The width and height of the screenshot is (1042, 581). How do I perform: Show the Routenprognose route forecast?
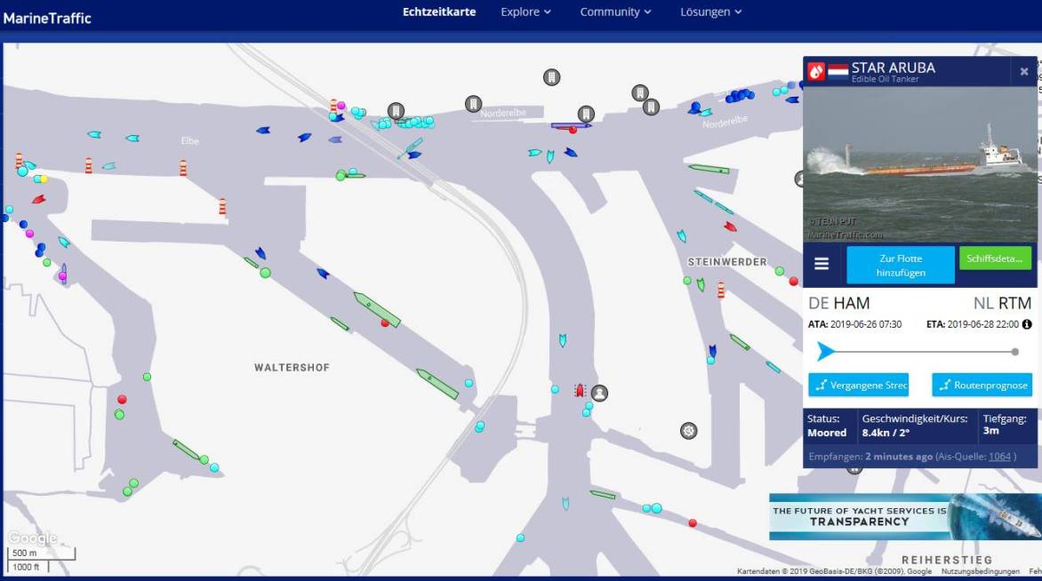(x=982, y=386)
